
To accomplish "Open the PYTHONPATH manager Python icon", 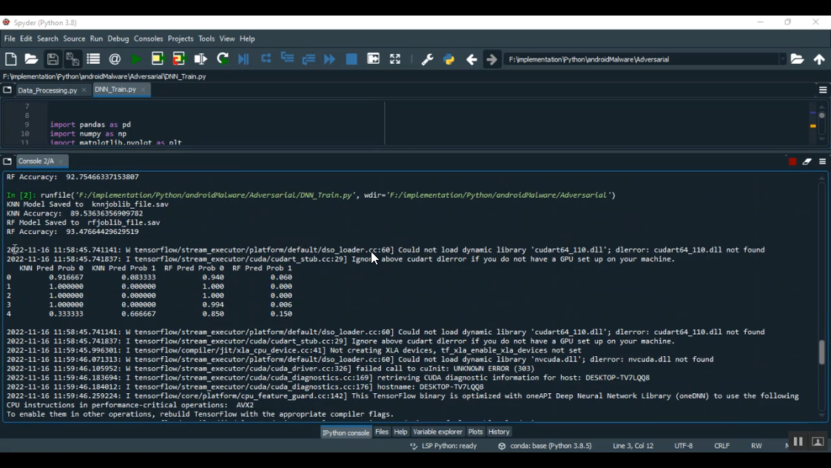I will (448, 59).
